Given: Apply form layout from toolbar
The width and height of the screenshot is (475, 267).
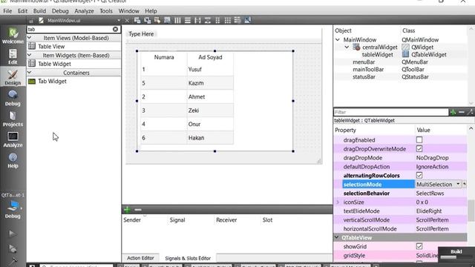Looking at the screenshot, I should (217, 20).
